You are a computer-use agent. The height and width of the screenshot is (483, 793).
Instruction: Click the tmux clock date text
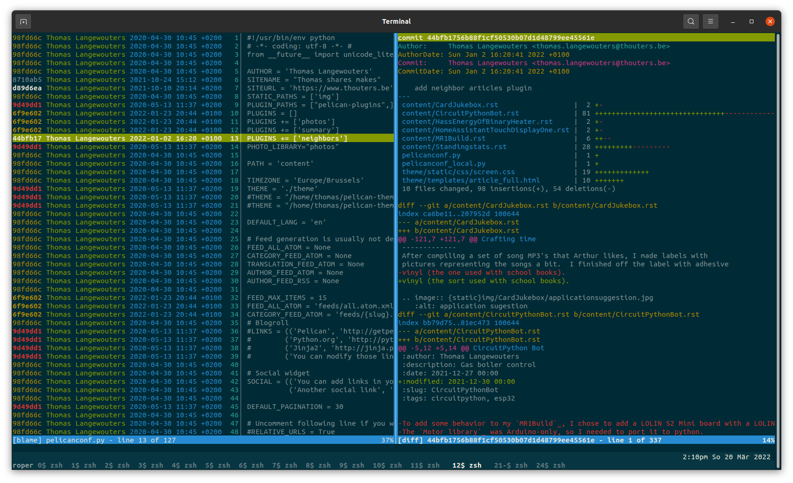click(726, 457)
